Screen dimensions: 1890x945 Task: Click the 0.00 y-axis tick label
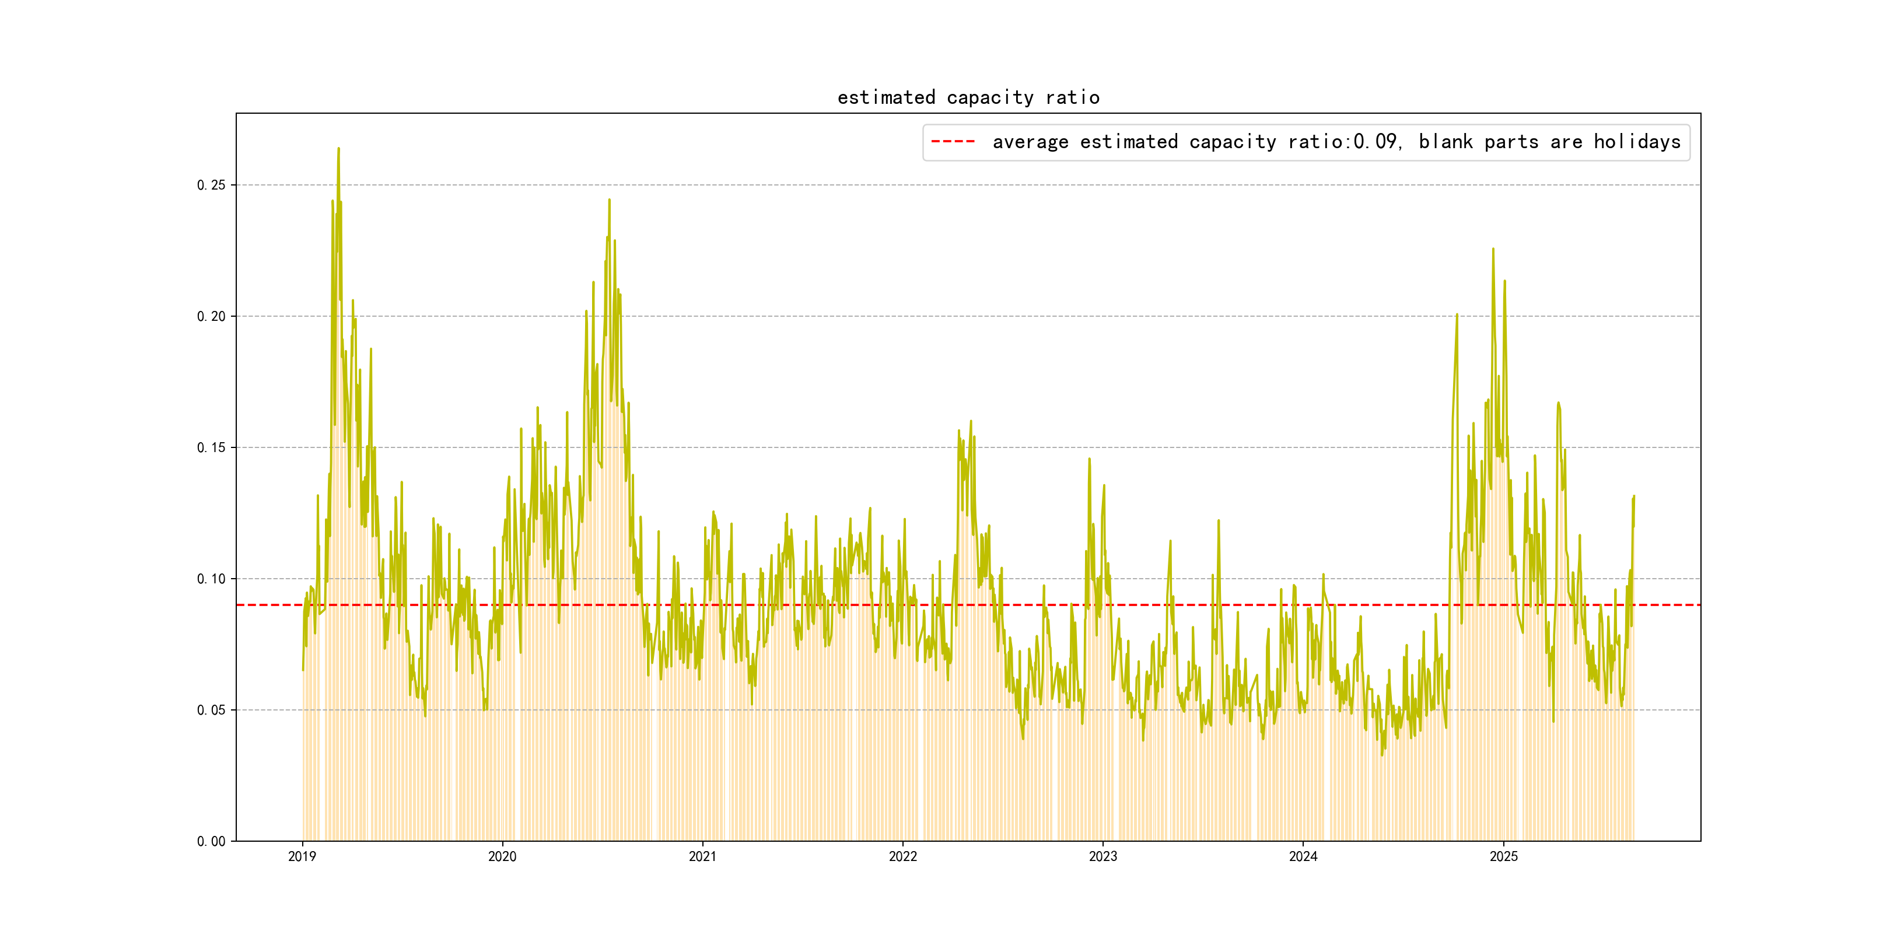(x=211, y=842)
